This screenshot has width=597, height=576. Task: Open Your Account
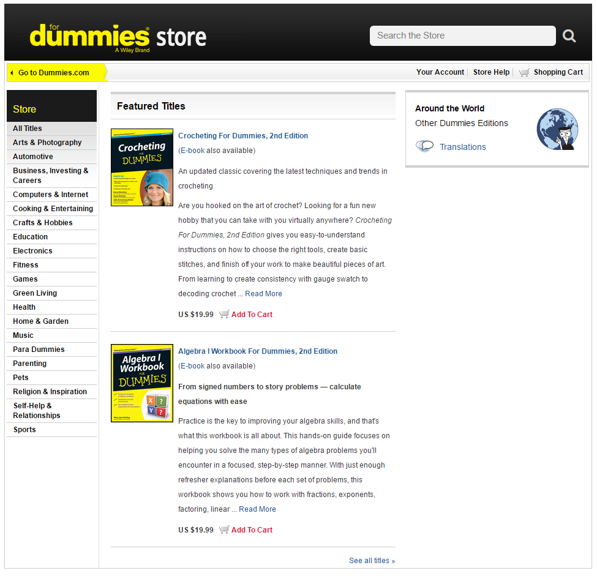coord(440,72)
